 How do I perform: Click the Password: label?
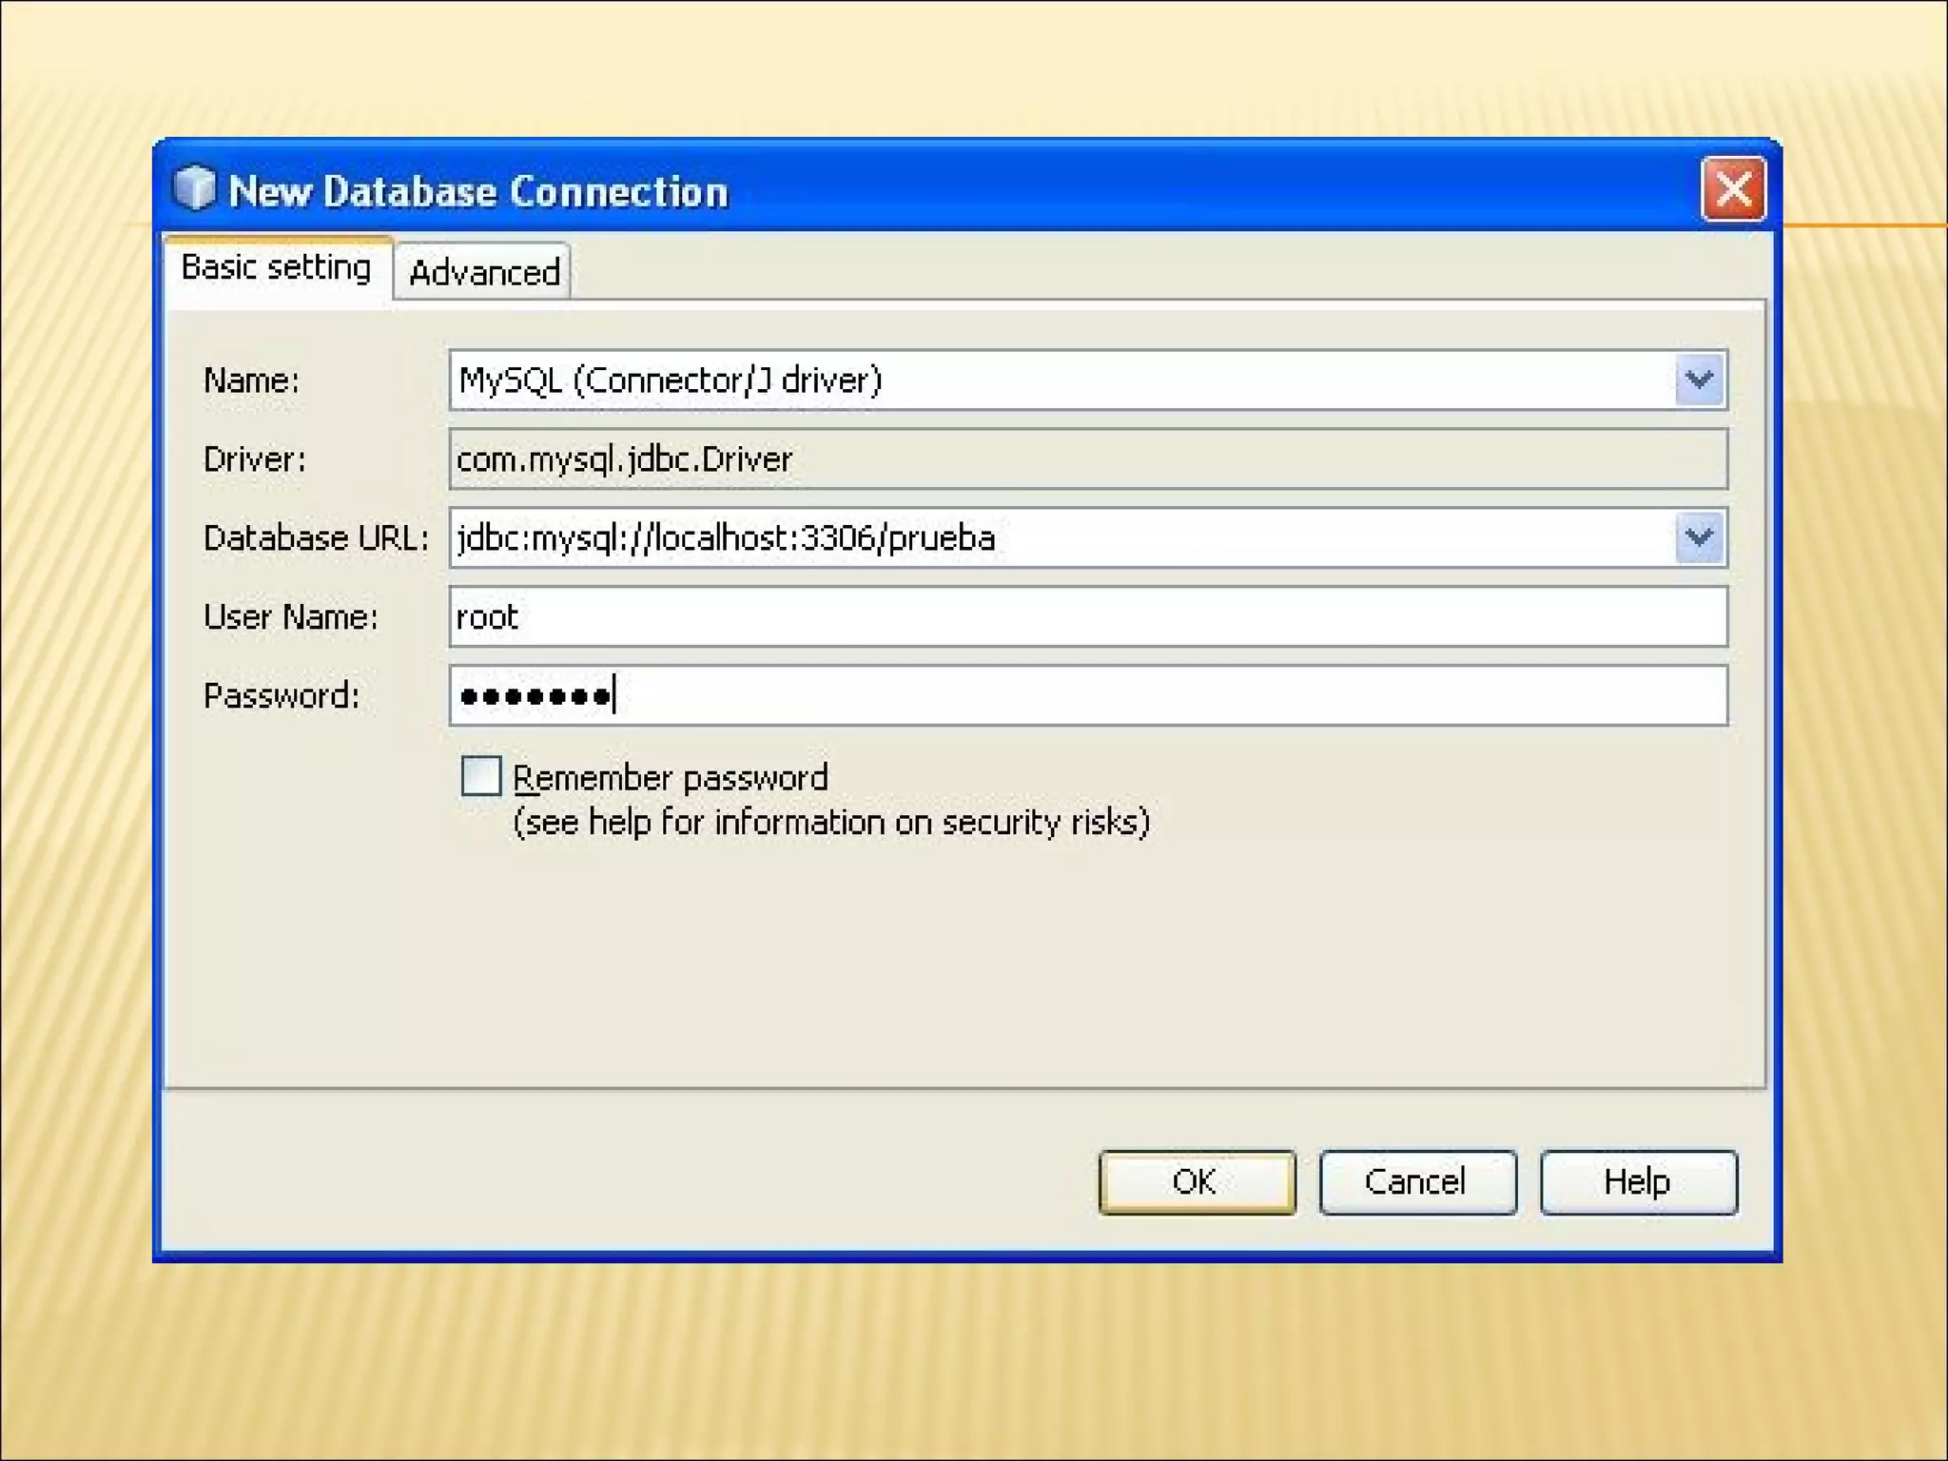(282, 696)
